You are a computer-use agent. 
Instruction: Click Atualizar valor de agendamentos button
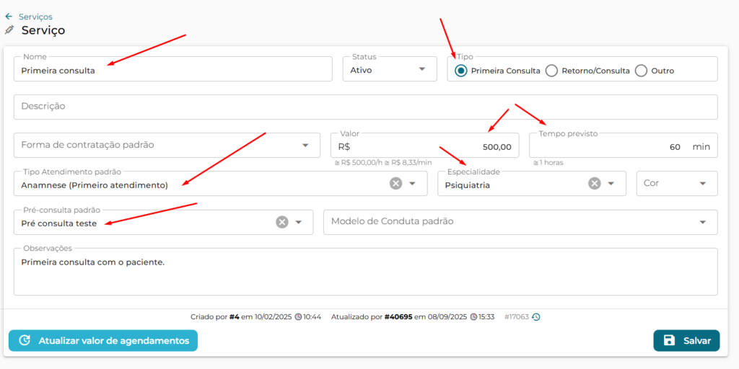tap(102, 341)
